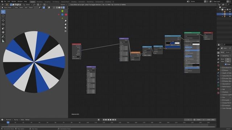Open the Object Mode dropdown

(x=7, y=8)
